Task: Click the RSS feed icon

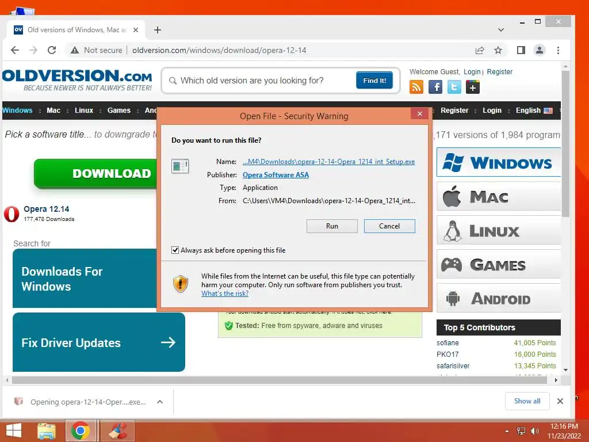Action: [x=416, y=87]
